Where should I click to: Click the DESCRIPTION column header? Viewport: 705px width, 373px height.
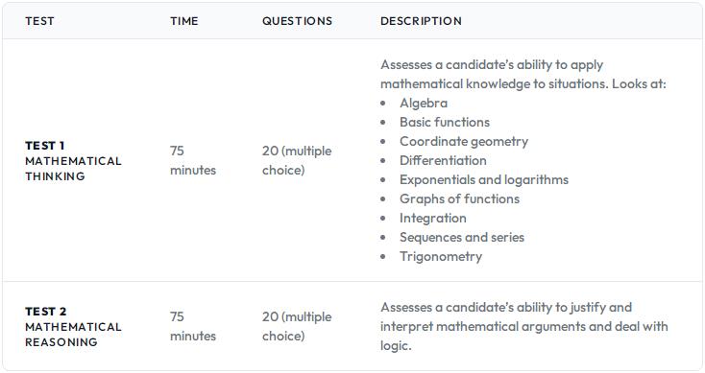tap(421, 21)
